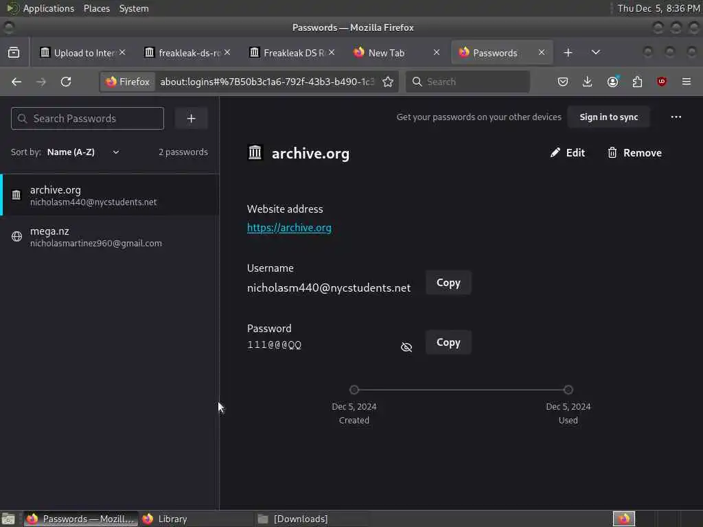Image resolution: width=703 pixels, height=527 pixels.
Task: Switch to Downloads window in taskbar
Action: [x=312, y=519]
